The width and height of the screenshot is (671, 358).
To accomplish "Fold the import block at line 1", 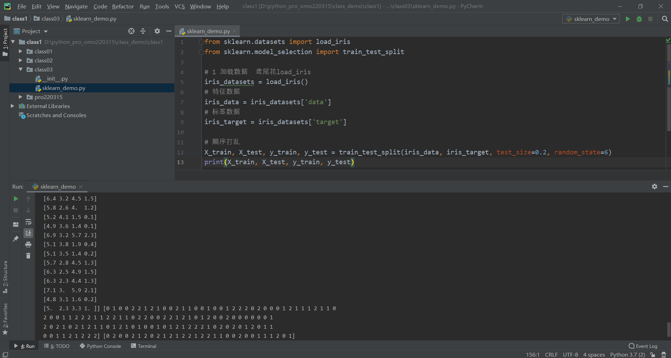I will (x=201, y=42).
